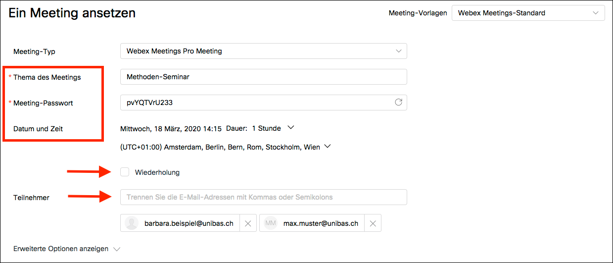This screenshot has height=263, width=613.
Task: Click the Datum und Zeit label
Action: [38, 129]
